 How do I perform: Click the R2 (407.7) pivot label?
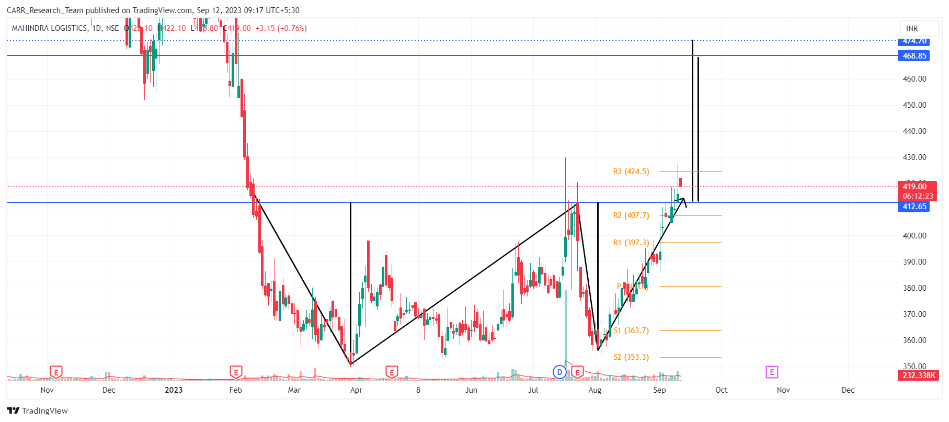pos(631,215)
